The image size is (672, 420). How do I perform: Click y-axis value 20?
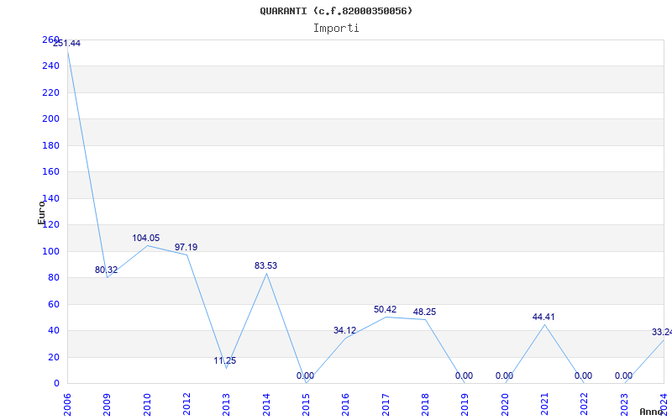coord(53,357)
